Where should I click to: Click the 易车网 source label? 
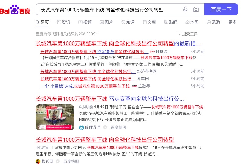[143, 79]
